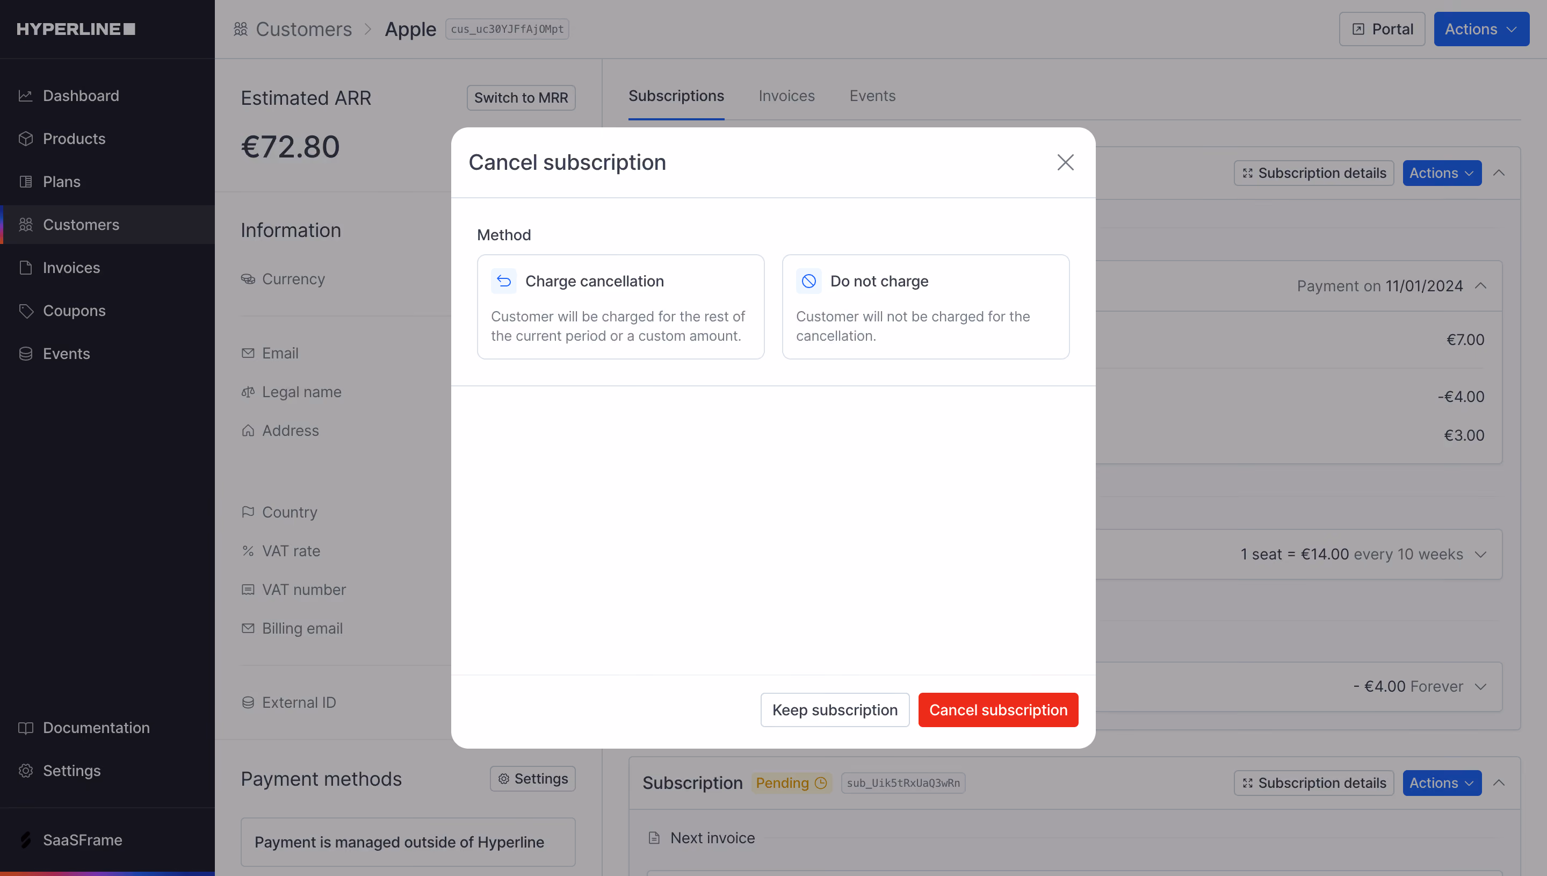Screen dimensions: 1547x876
Task: Click SaaSFrame workspace at sidebar bottom
Action: pyautogui.click(x=82, y=840)
